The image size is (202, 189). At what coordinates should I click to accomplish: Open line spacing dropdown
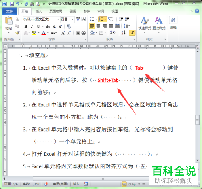click(x=127, y=26)
